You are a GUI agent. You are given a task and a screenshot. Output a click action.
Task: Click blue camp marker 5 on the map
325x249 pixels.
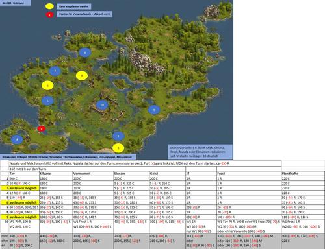coord(47,101)
